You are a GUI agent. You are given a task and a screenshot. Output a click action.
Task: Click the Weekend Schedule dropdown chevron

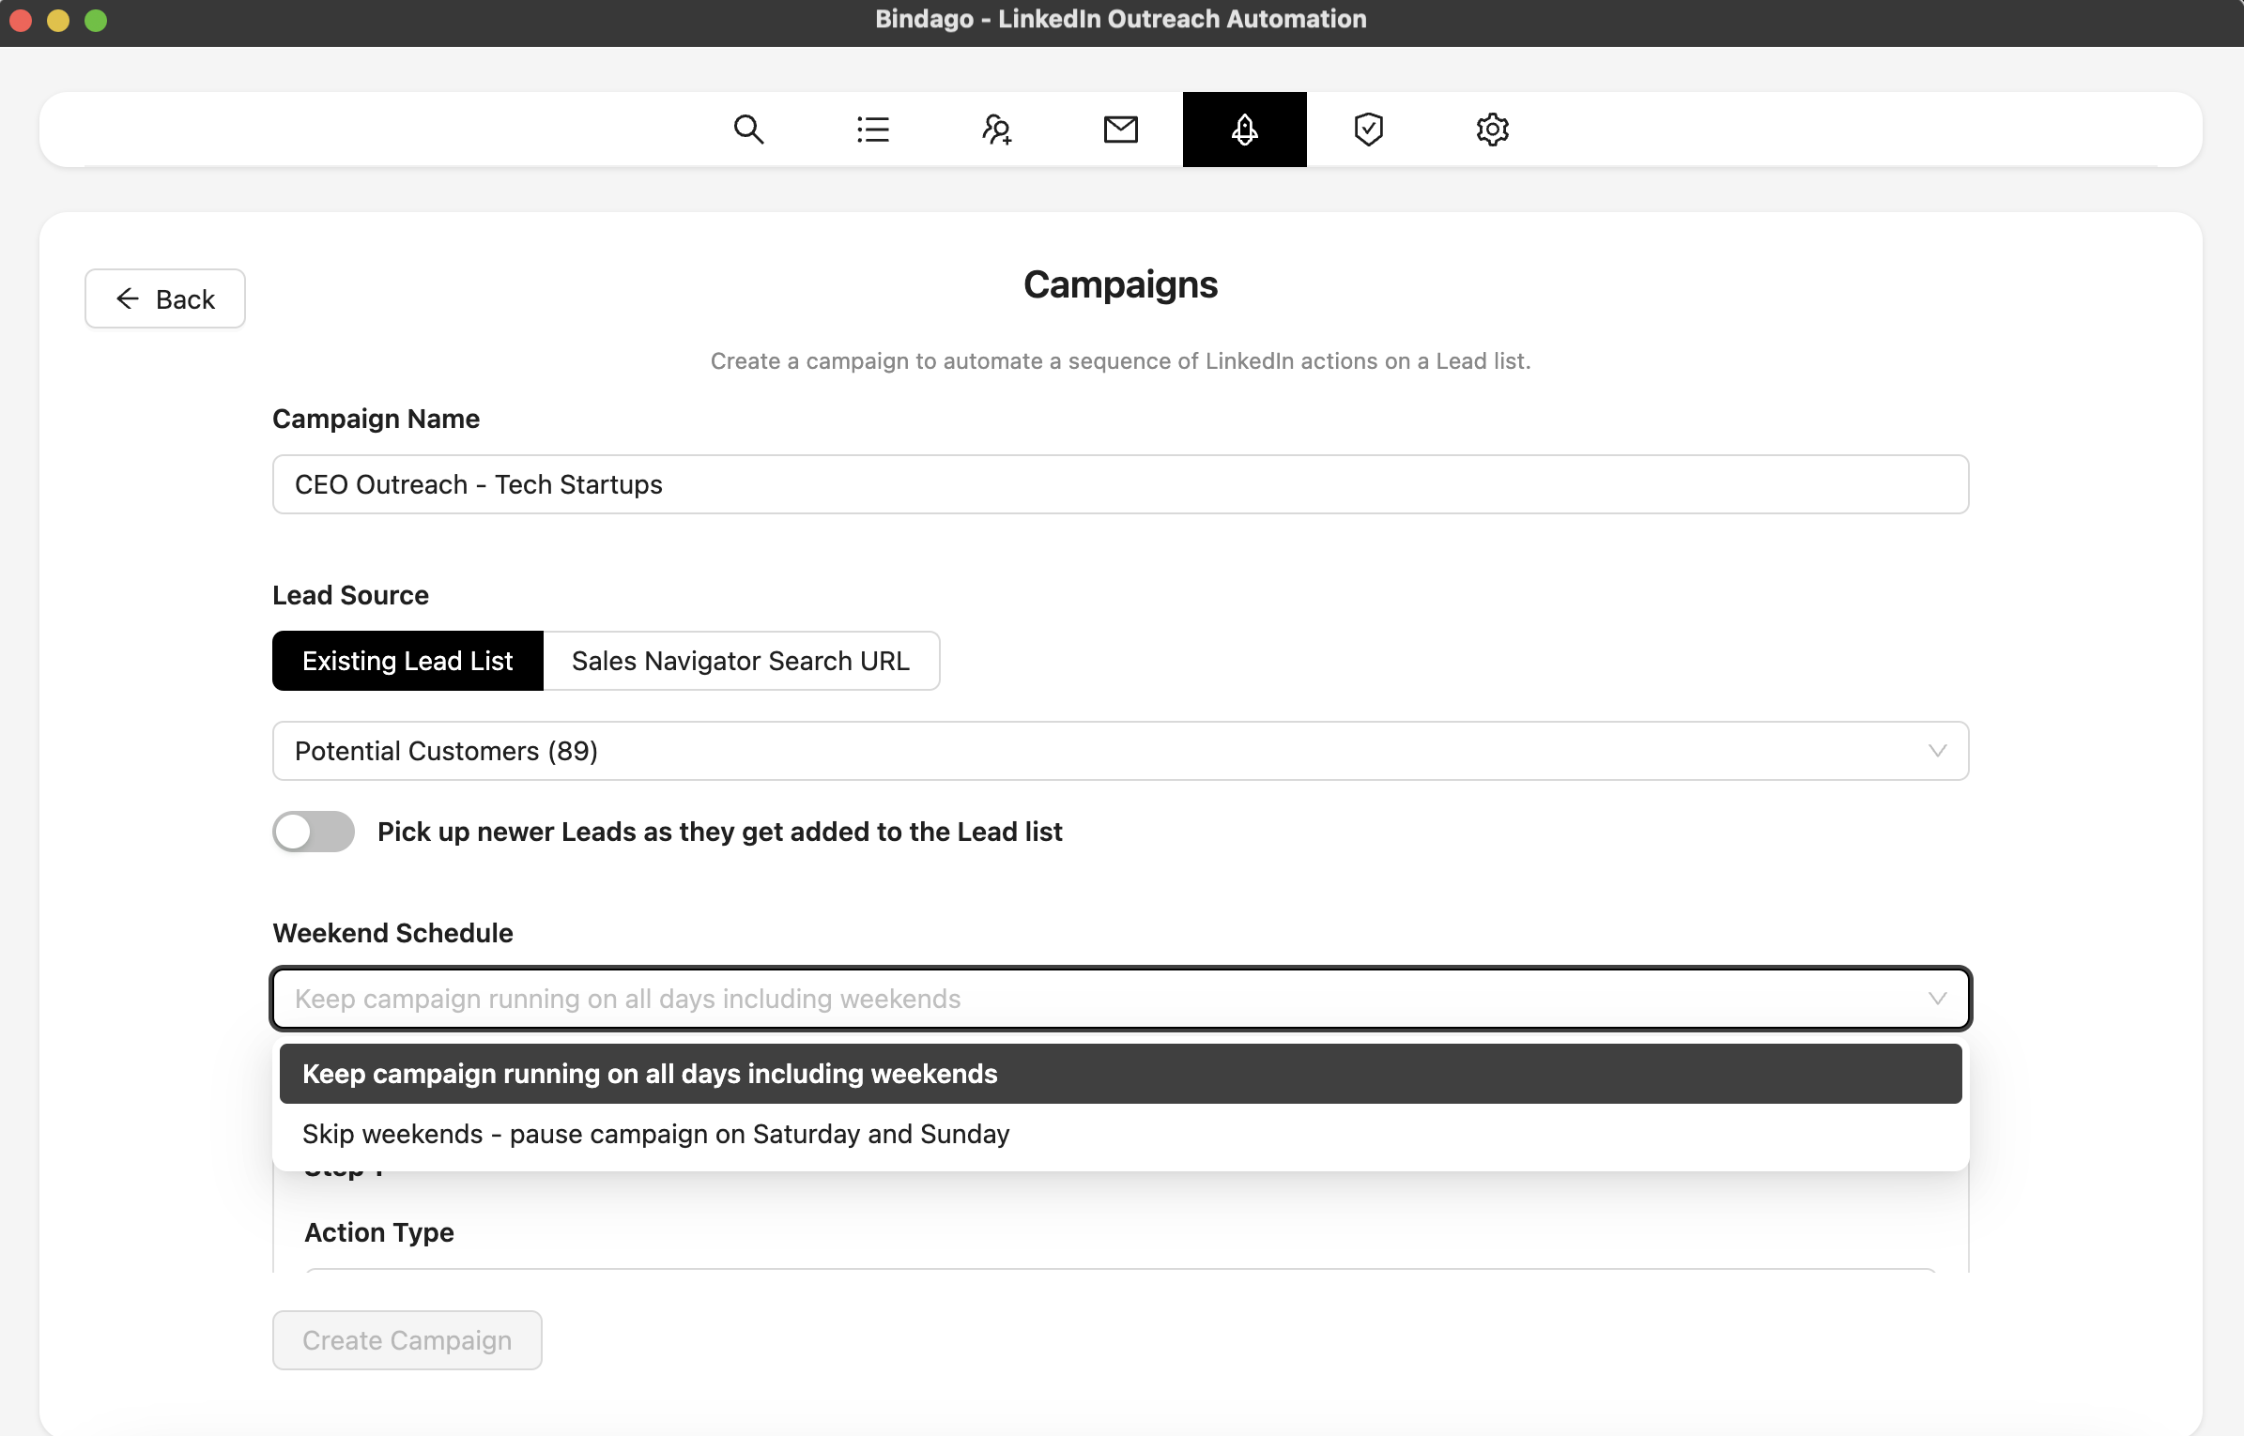click(1937, 999)
